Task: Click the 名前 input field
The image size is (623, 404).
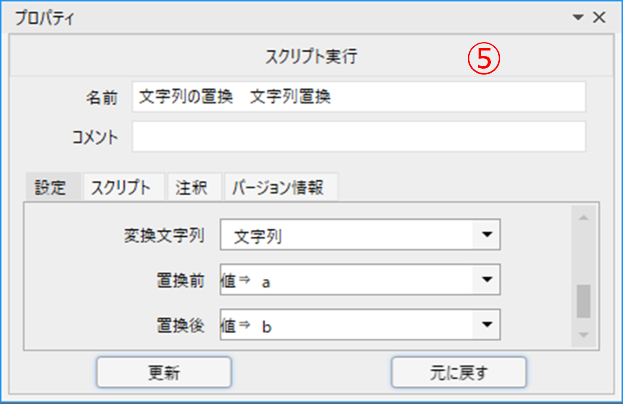Action: pos(358,97)
